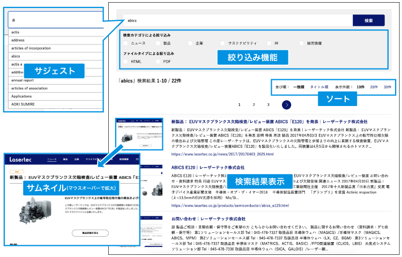Screen dimensions: 402x257
Task: Choose 'abics' in the suggestion list
Action: [56, 56]
